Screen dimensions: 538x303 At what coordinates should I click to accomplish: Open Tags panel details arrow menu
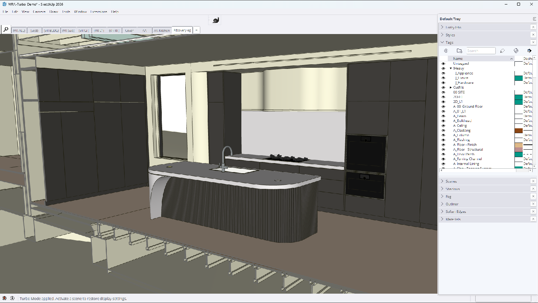529,50
